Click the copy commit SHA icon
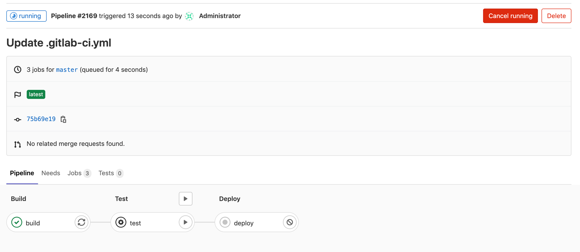Image resolution: width=580 pixels, height=252 pixels. [63, 119]
